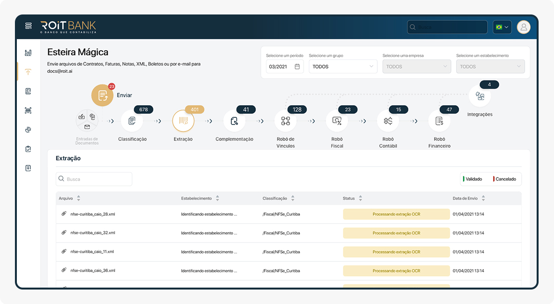Open the Robô Contábil step icon
The height and width of the screenshot is (304, 554).
coord(388,121)
